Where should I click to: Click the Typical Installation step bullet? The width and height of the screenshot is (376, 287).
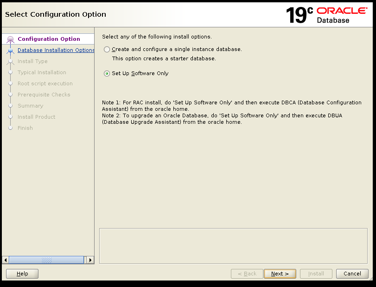pos(10,72)
